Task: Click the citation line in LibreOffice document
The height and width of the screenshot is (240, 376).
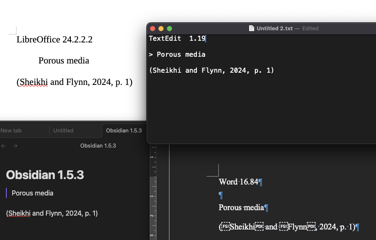Action: tap(74, 82)
